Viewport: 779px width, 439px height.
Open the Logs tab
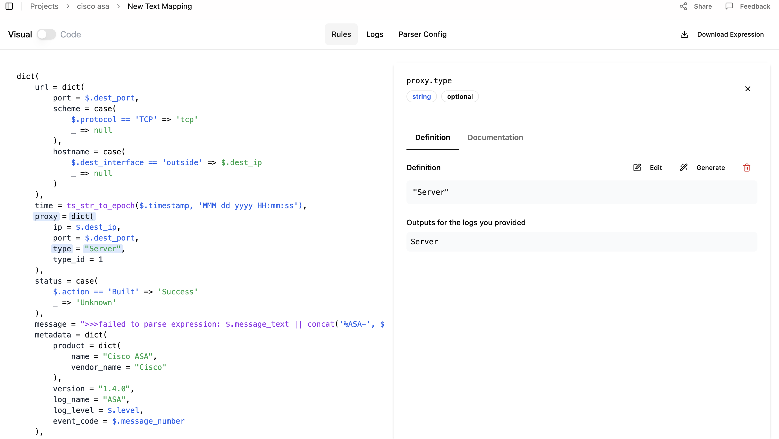[374, 34]
